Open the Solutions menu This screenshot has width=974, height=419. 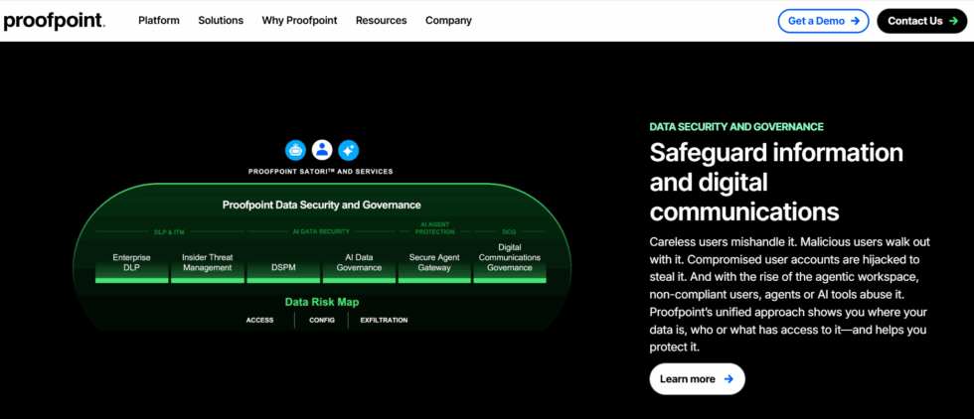click(x=221, y=21)
